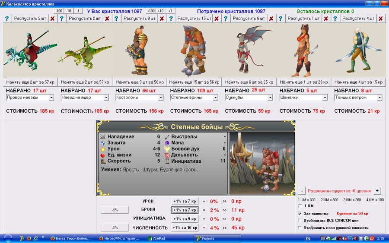Click question mark beside Распустить 15 шт
Screen dimensions: 389x243
click(171, 19)
